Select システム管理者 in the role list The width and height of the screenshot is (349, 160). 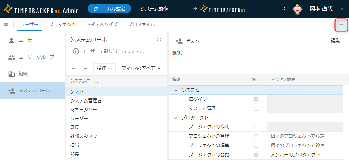[86, 100]
